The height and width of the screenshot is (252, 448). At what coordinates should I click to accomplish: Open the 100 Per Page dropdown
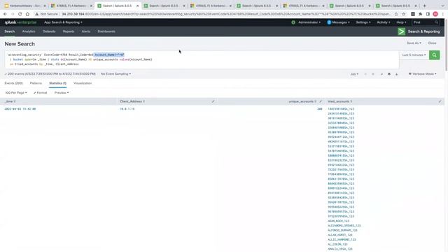[16, 93]
